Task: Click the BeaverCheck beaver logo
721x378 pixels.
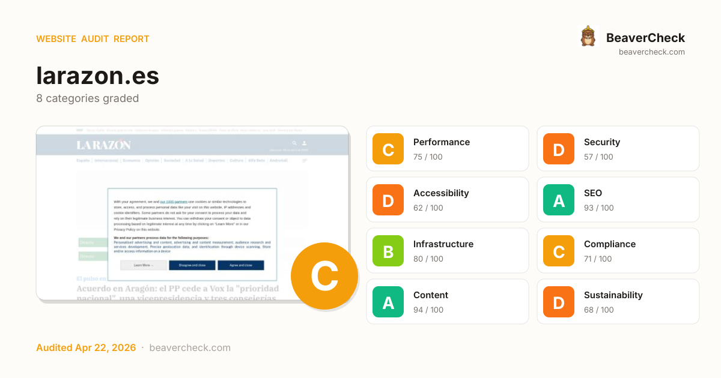Action: click(x=588, y=37)
